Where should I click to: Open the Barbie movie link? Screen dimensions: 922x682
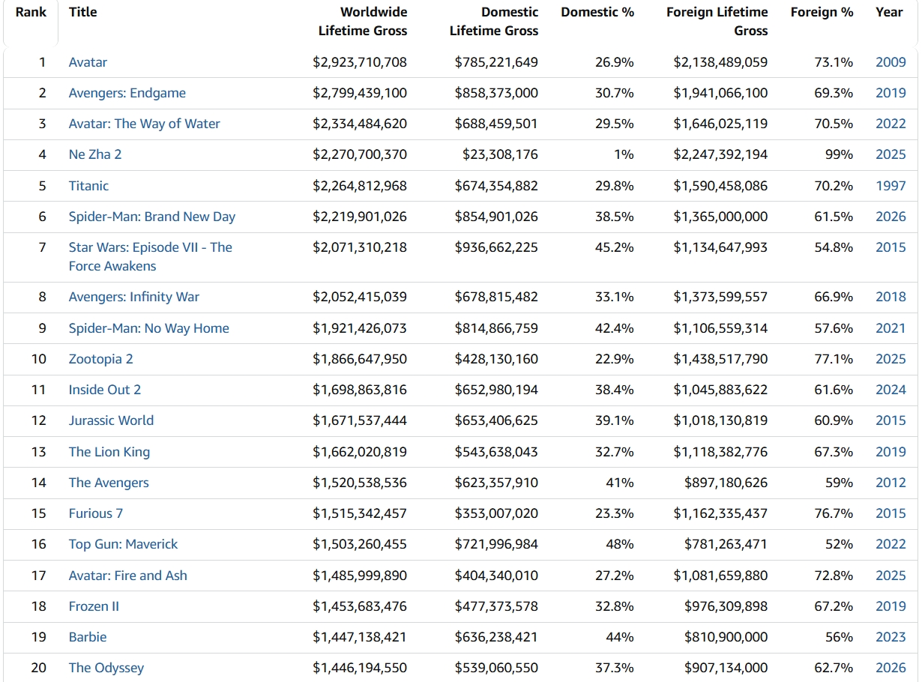pos(88,637)
